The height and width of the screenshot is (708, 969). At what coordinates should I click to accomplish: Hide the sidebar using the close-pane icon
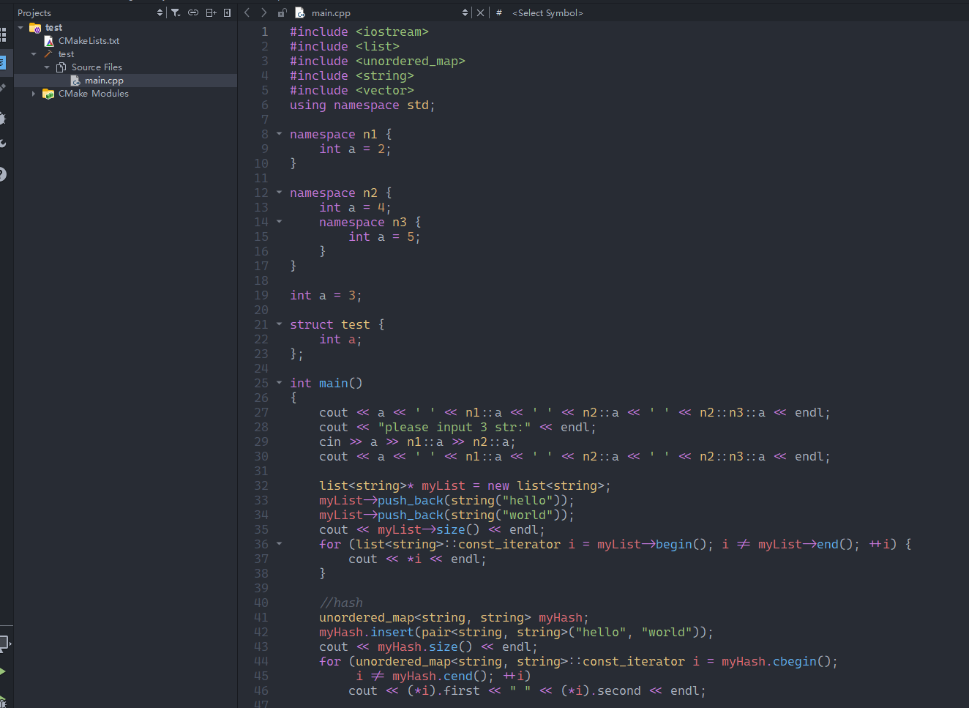coord(227,12)
